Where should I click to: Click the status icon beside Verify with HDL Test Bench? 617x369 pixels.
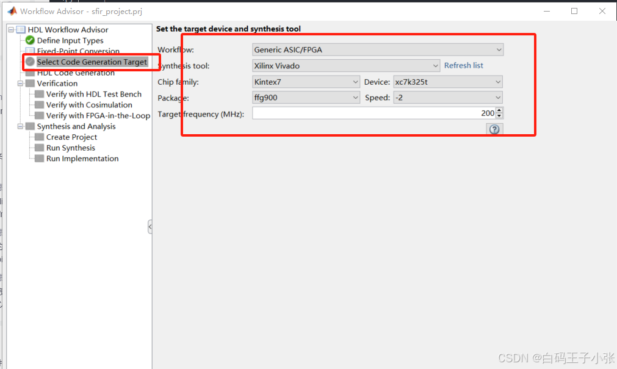39,94
